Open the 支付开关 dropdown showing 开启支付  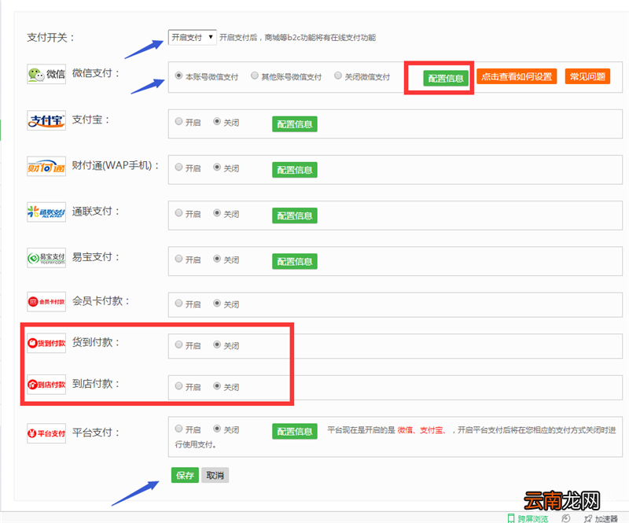tap(192, 37)
